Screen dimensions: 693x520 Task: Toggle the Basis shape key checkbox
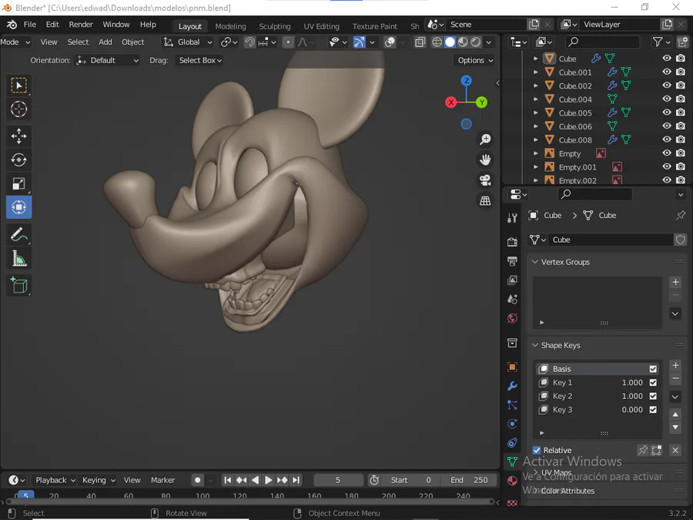click(x=653, y=369)
